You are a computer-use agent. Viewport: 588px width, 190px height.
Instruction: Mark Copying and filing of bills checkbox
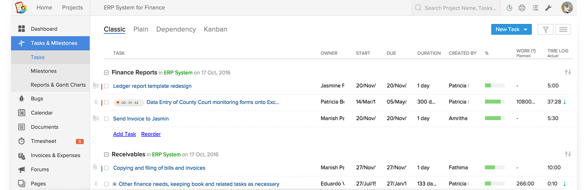107,168
